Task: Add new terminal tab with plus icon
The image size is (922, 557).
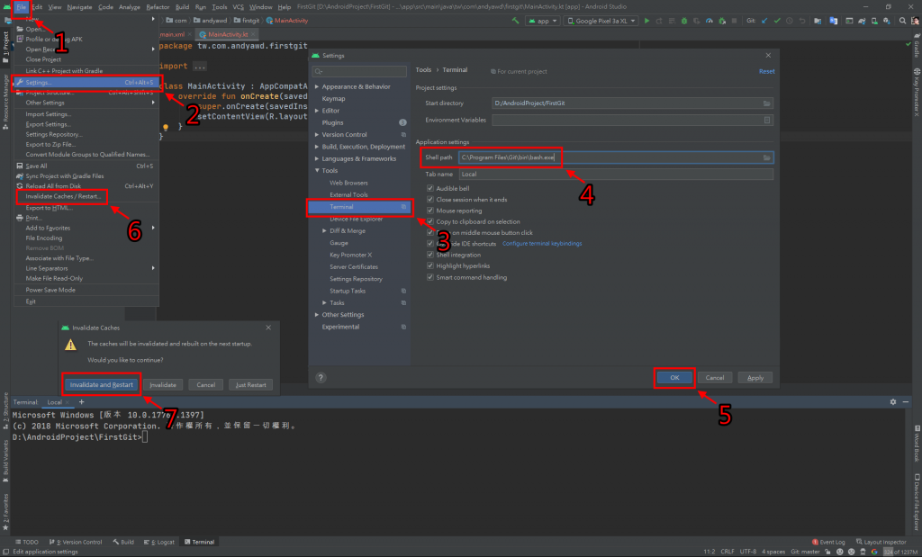Action: (81, 402)
